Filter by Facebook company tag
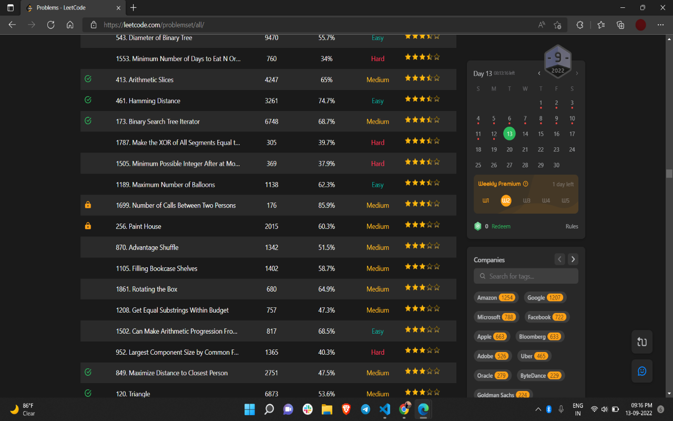 point(546,317)
